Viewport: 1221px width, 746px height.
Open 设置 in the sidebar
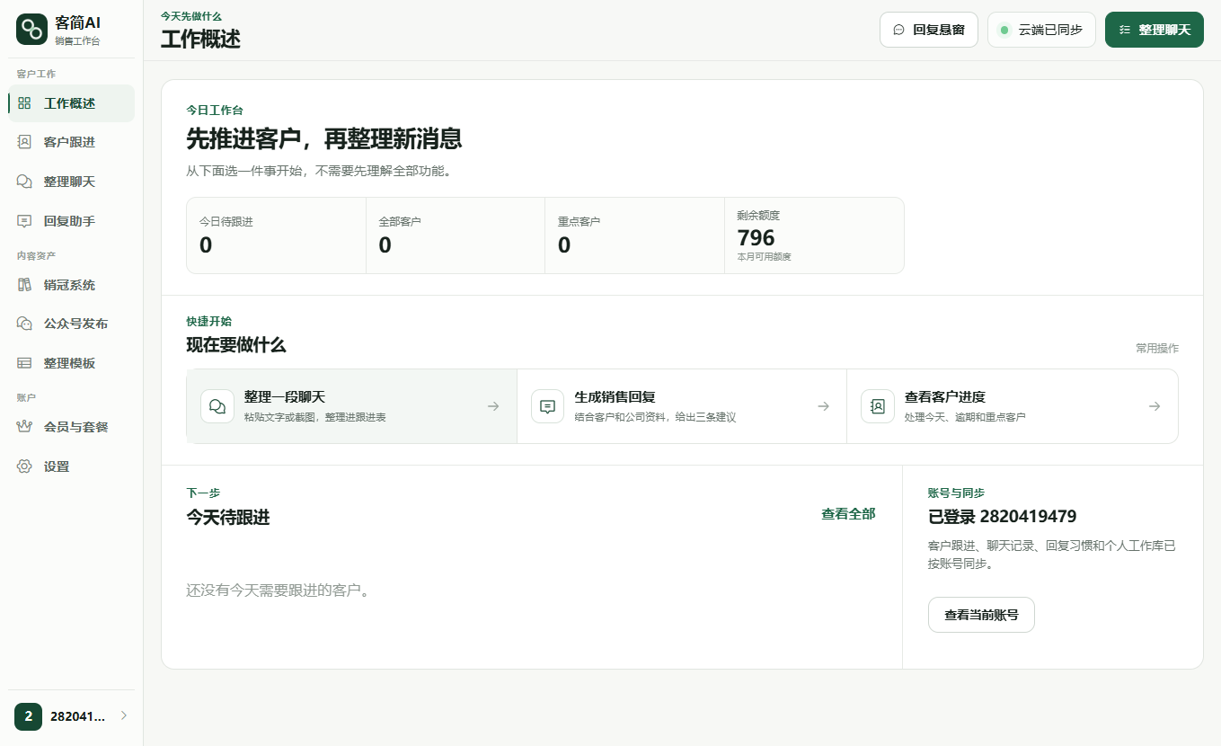click(x=71, y=466)
